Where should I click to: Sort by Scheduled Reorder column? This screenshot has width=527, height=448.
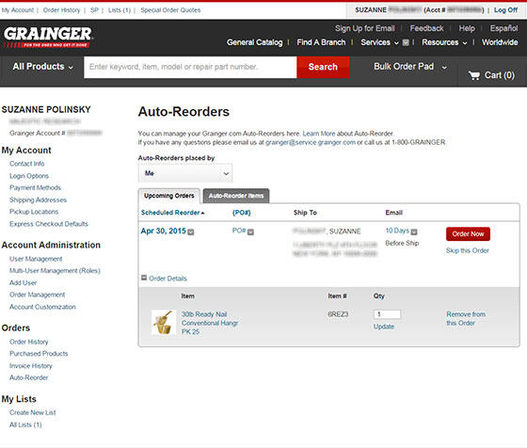pos(172,213)
